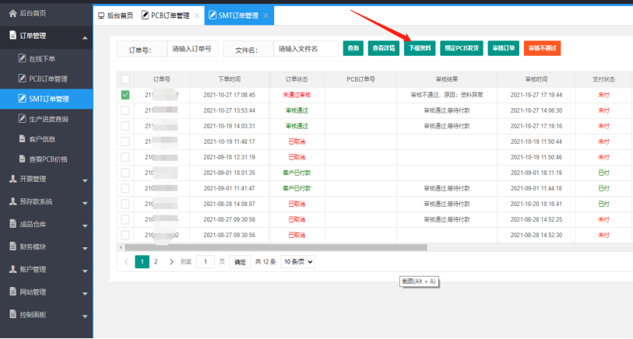This screenshot has width=633, height=339.
Task: Switch to the 后台首页 tab
Action: click(114, 16)
